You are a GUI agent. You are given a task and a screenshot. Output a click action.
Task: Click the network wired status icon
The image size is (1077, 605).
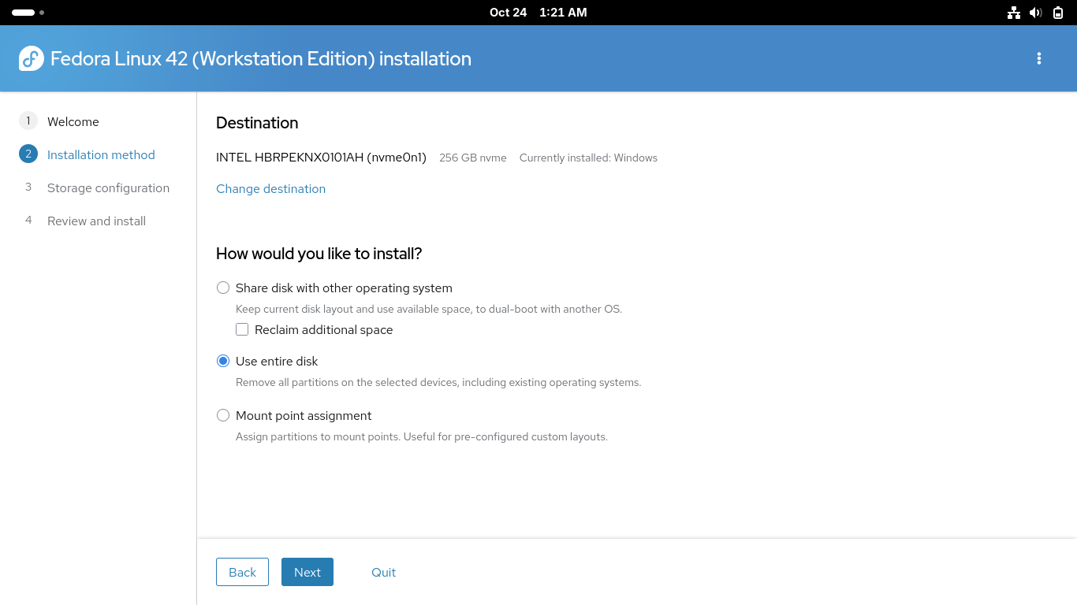(1014, 13)
